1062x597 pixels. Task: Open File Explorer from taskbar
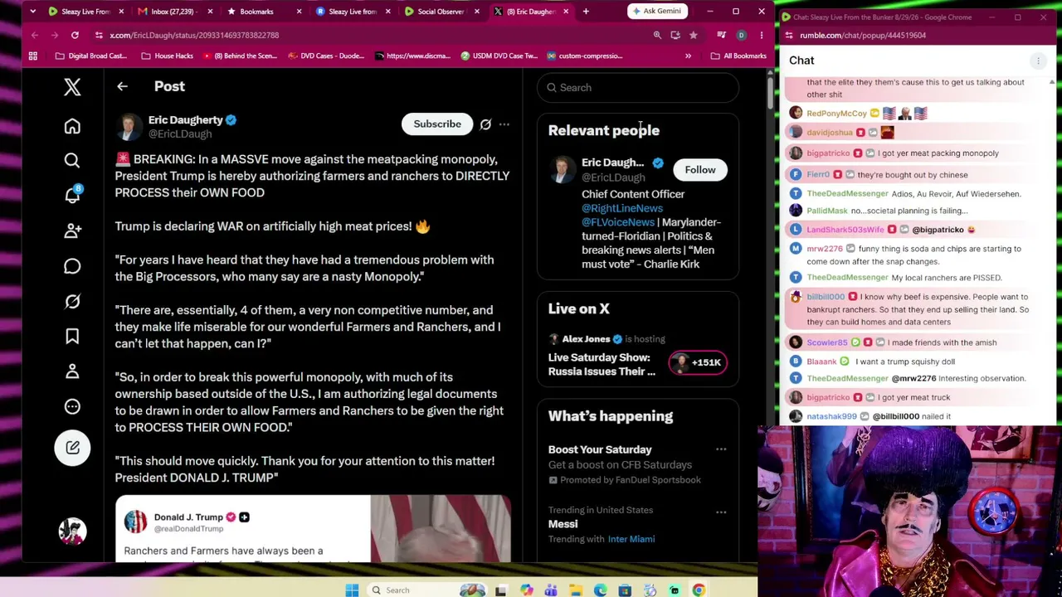tap(576, 590)
